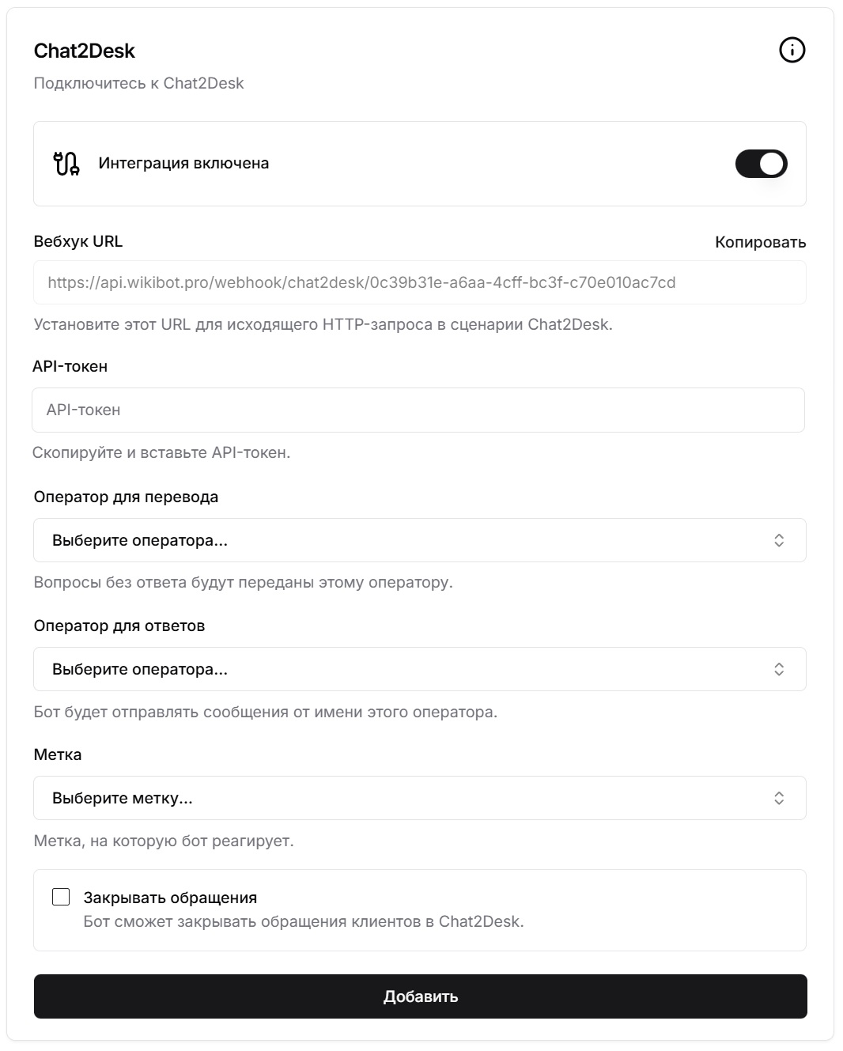Click chevron icon in Оператор для ответов field

pos(778,669)
